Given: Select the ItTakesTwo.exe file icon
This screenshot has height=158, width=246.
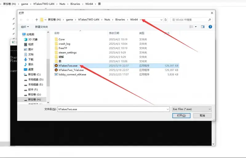Looking at the screenshot, I should click(56, 66).
